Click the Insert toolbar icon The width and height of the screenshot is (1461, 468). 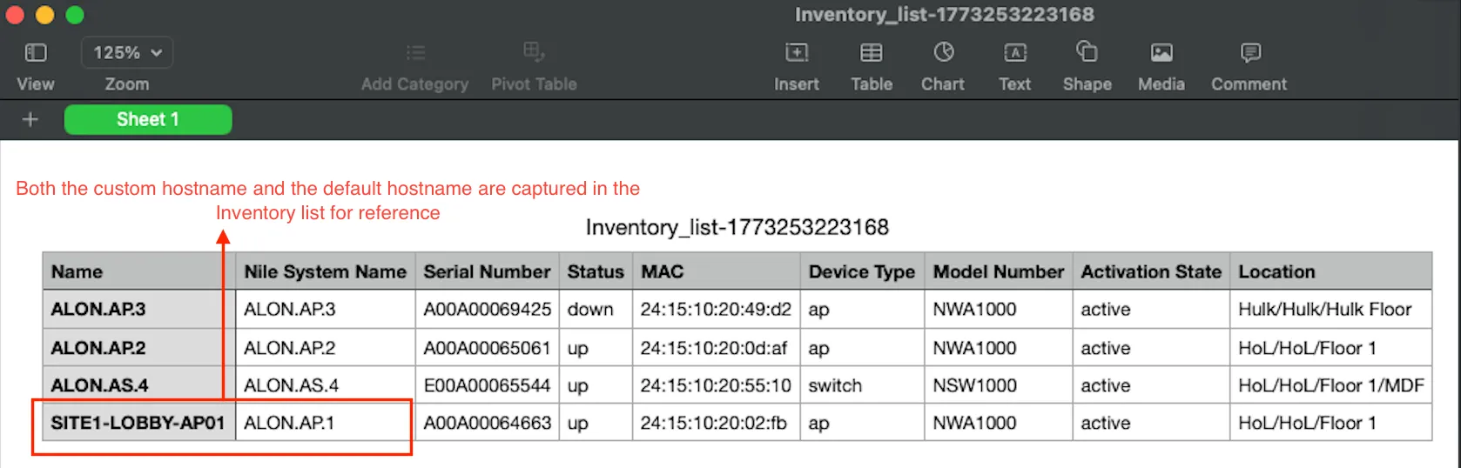pyautogui.click(x=797, y=53)
